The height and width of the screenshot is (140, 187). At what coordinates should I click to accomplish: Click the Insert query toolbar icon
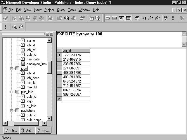click(x=144, y=18)
